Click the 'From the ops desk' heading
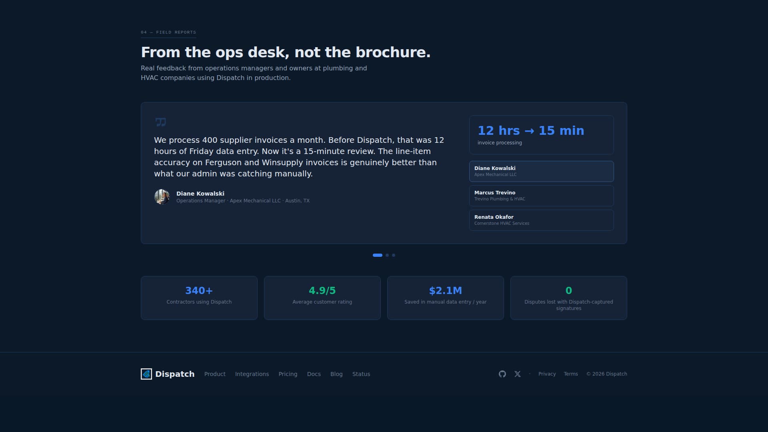768x432 pixels. [x=286, y=52]
